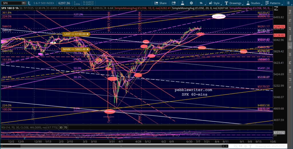Click the symbol link chain icon
The height and width of the screenshot is (149, 293).
pos(29,3)
